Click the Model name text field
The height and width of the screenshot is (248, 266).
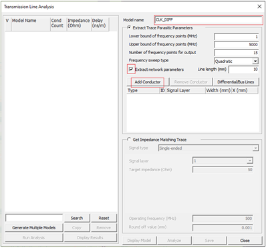[x=209, y=20]
